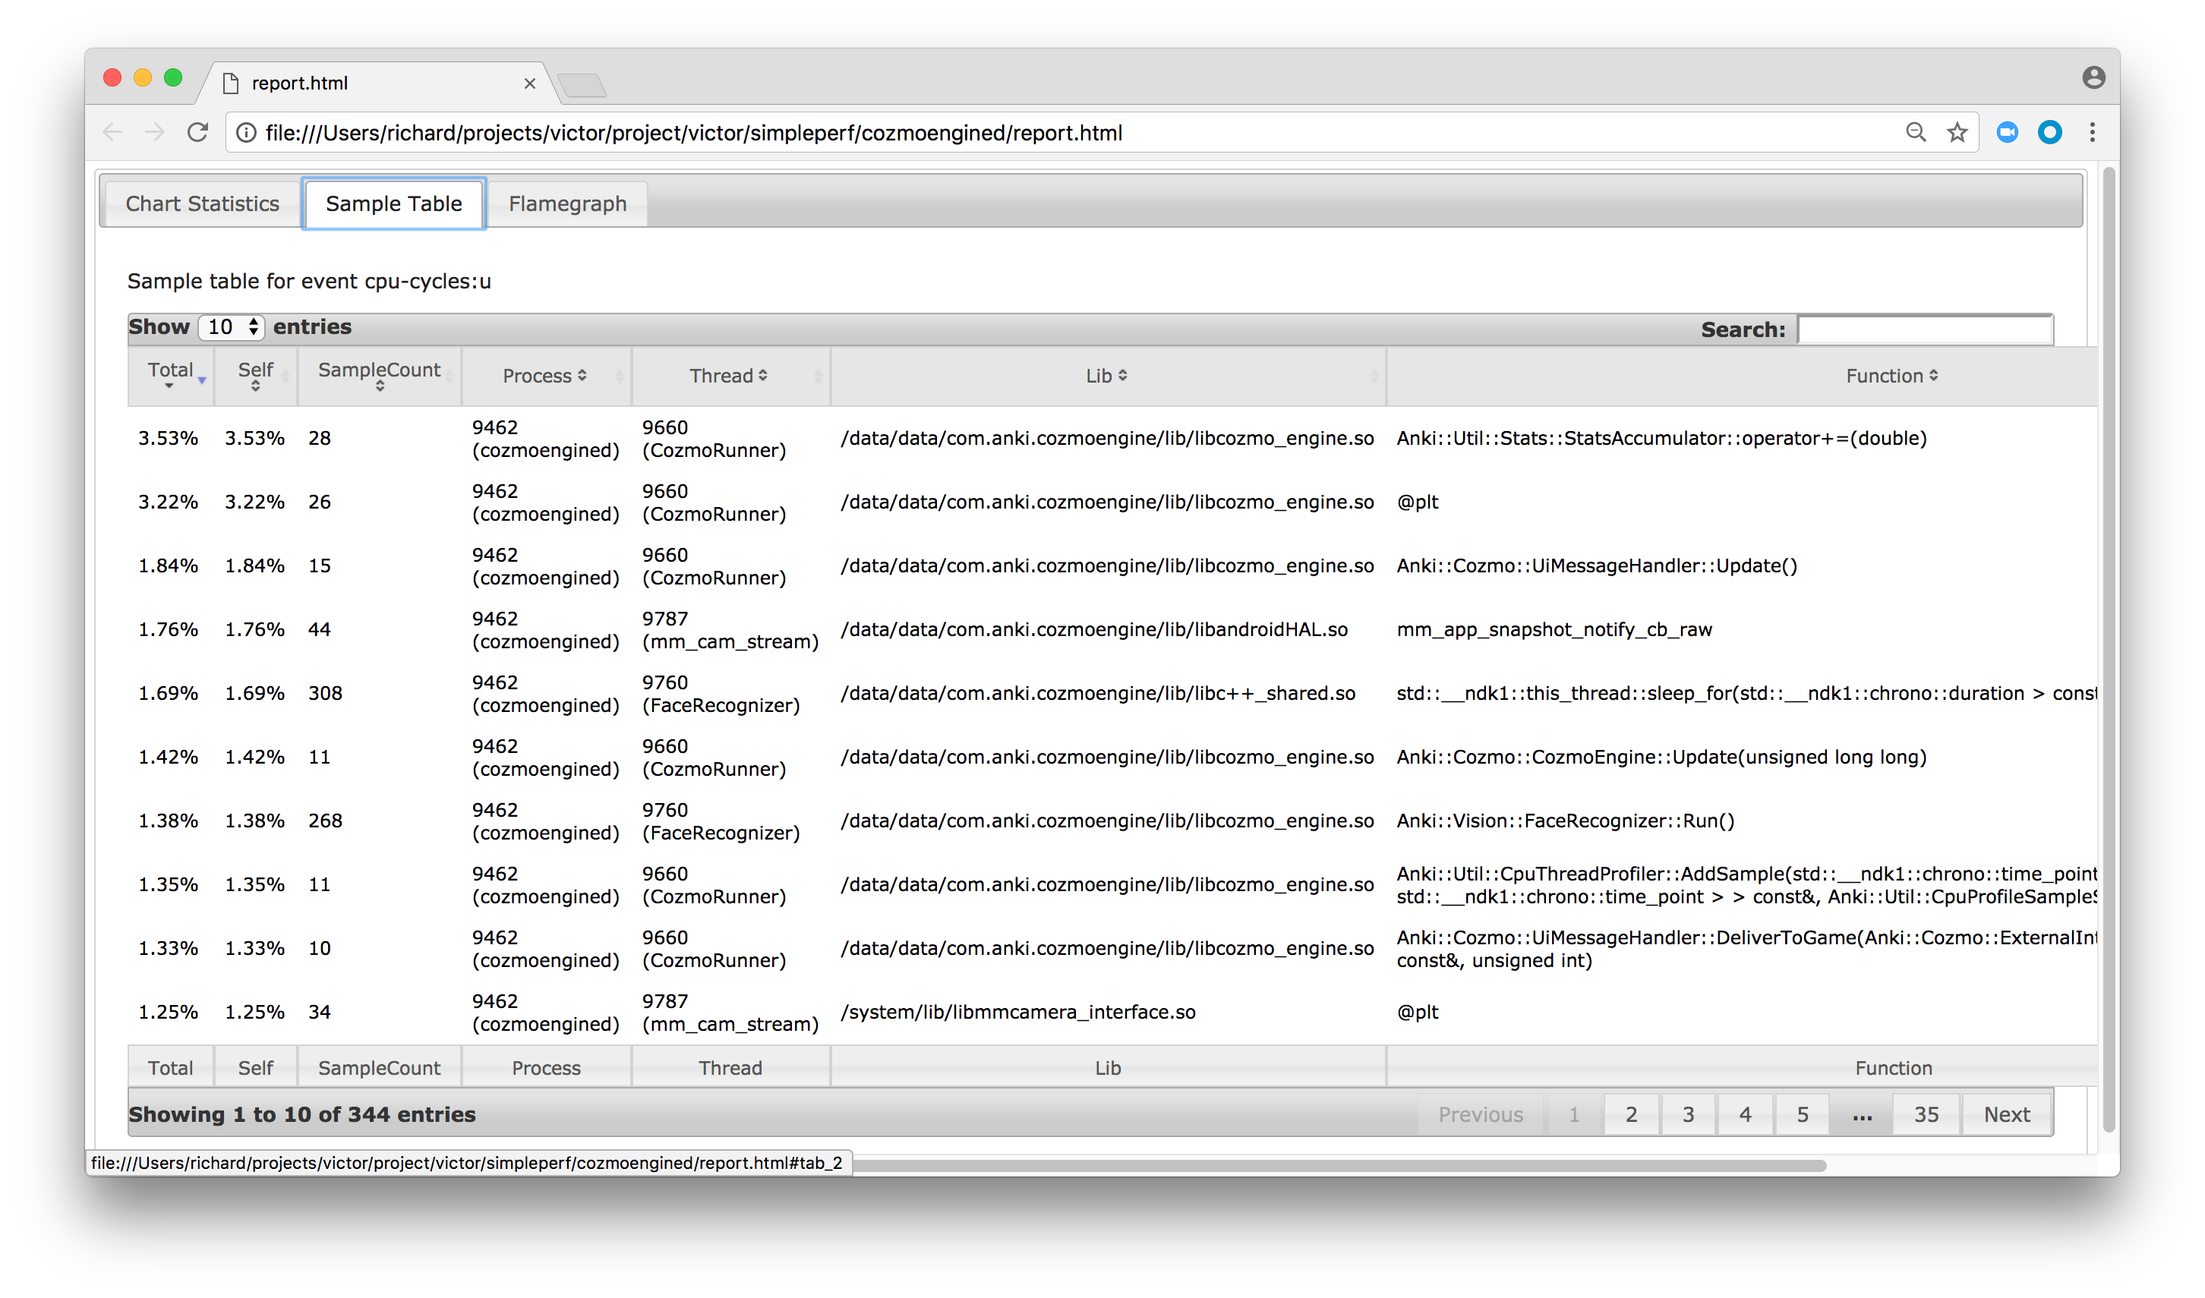Close the report.html tab
This screenshot has width=2205, height=1298.
click(x=529, y=83)
